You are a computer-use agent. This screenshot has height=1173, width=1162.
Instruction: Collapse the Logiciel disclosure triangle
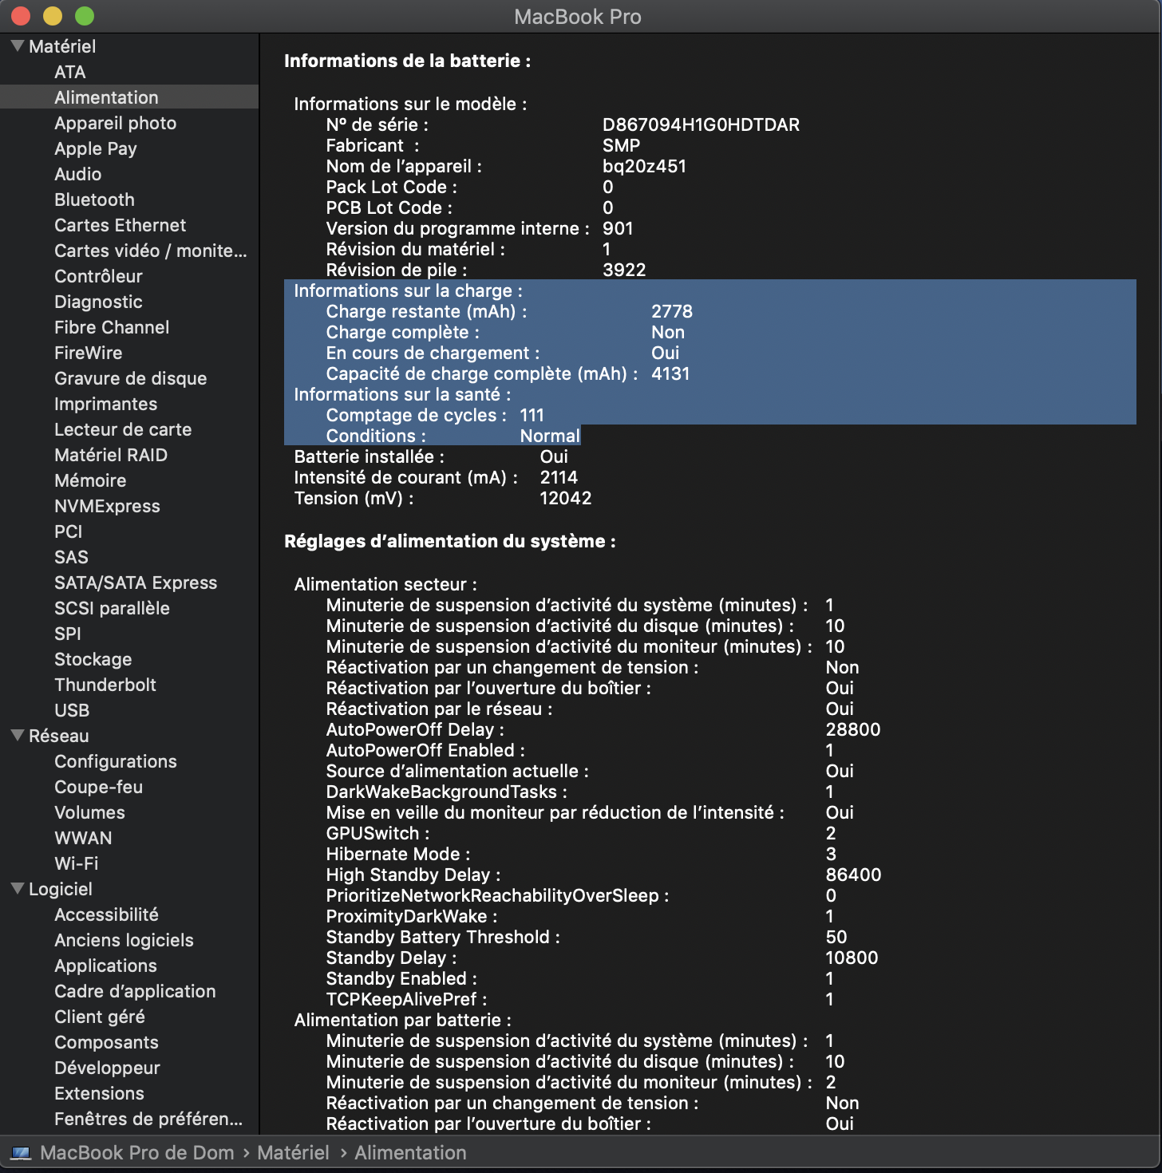(18, 889)
